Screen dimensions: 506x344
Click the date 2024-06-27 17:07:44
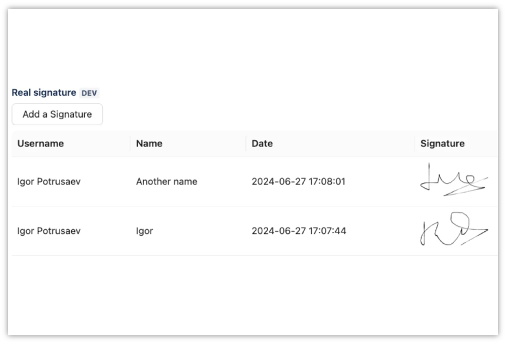point(299,231)
